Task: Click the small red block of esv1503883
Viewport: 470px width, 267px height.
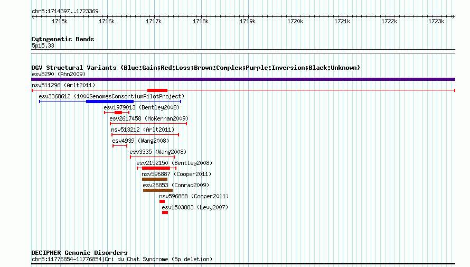Action: pos(165,213)
